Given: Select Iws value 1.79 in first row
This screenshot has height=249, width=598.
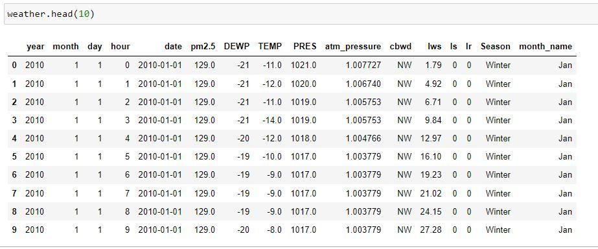Looking at the screenshot, I should 433,65.
